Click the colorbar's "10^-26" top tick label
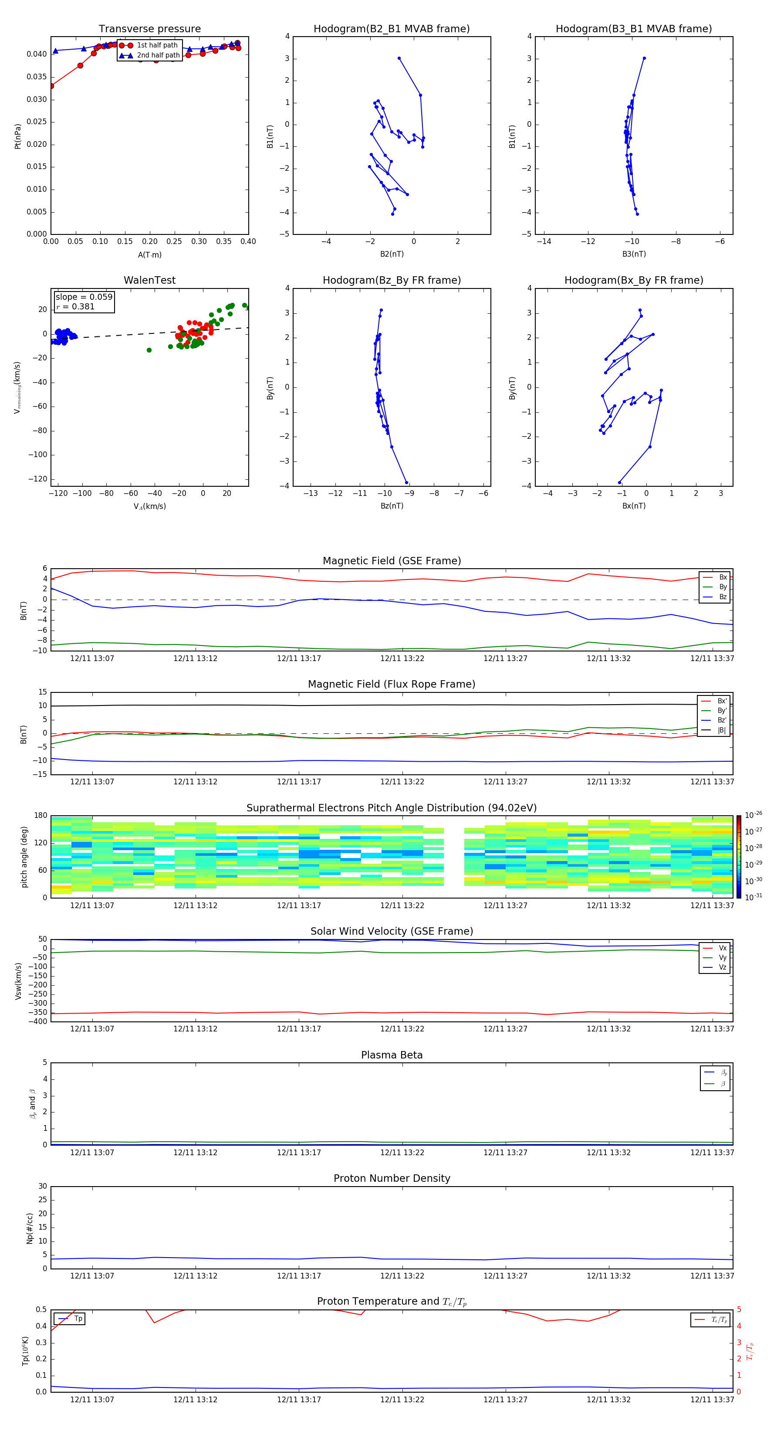The width and height of the screenshot is (784, 1438). [x=754, y=815]
